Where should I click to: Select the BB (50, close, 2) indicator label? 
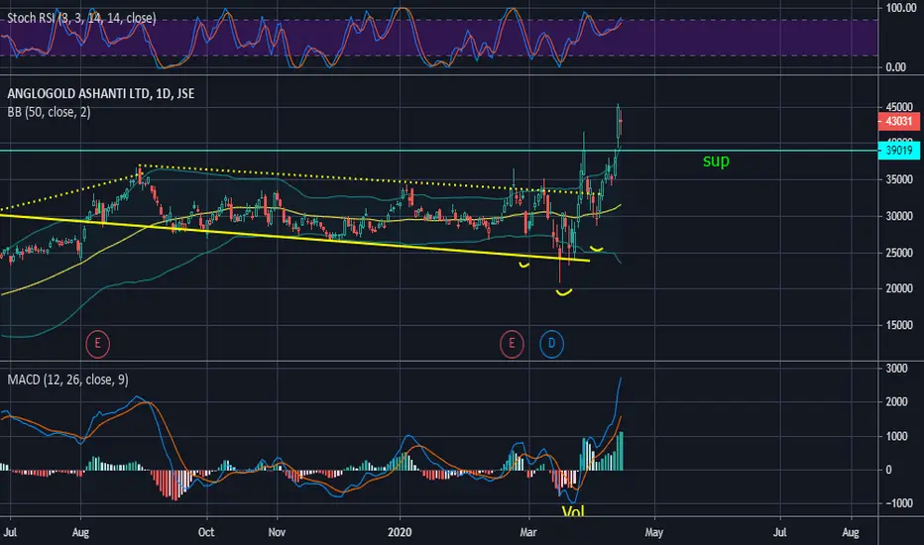coord(49,112)
